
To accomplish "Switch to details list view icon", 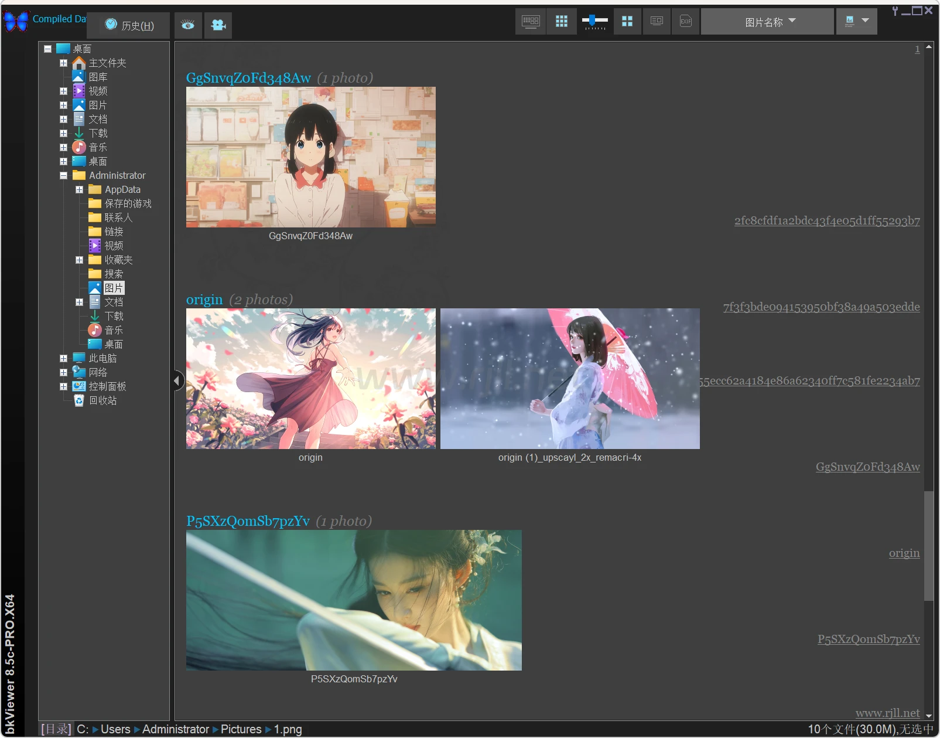I will click(x=657, y=22).
